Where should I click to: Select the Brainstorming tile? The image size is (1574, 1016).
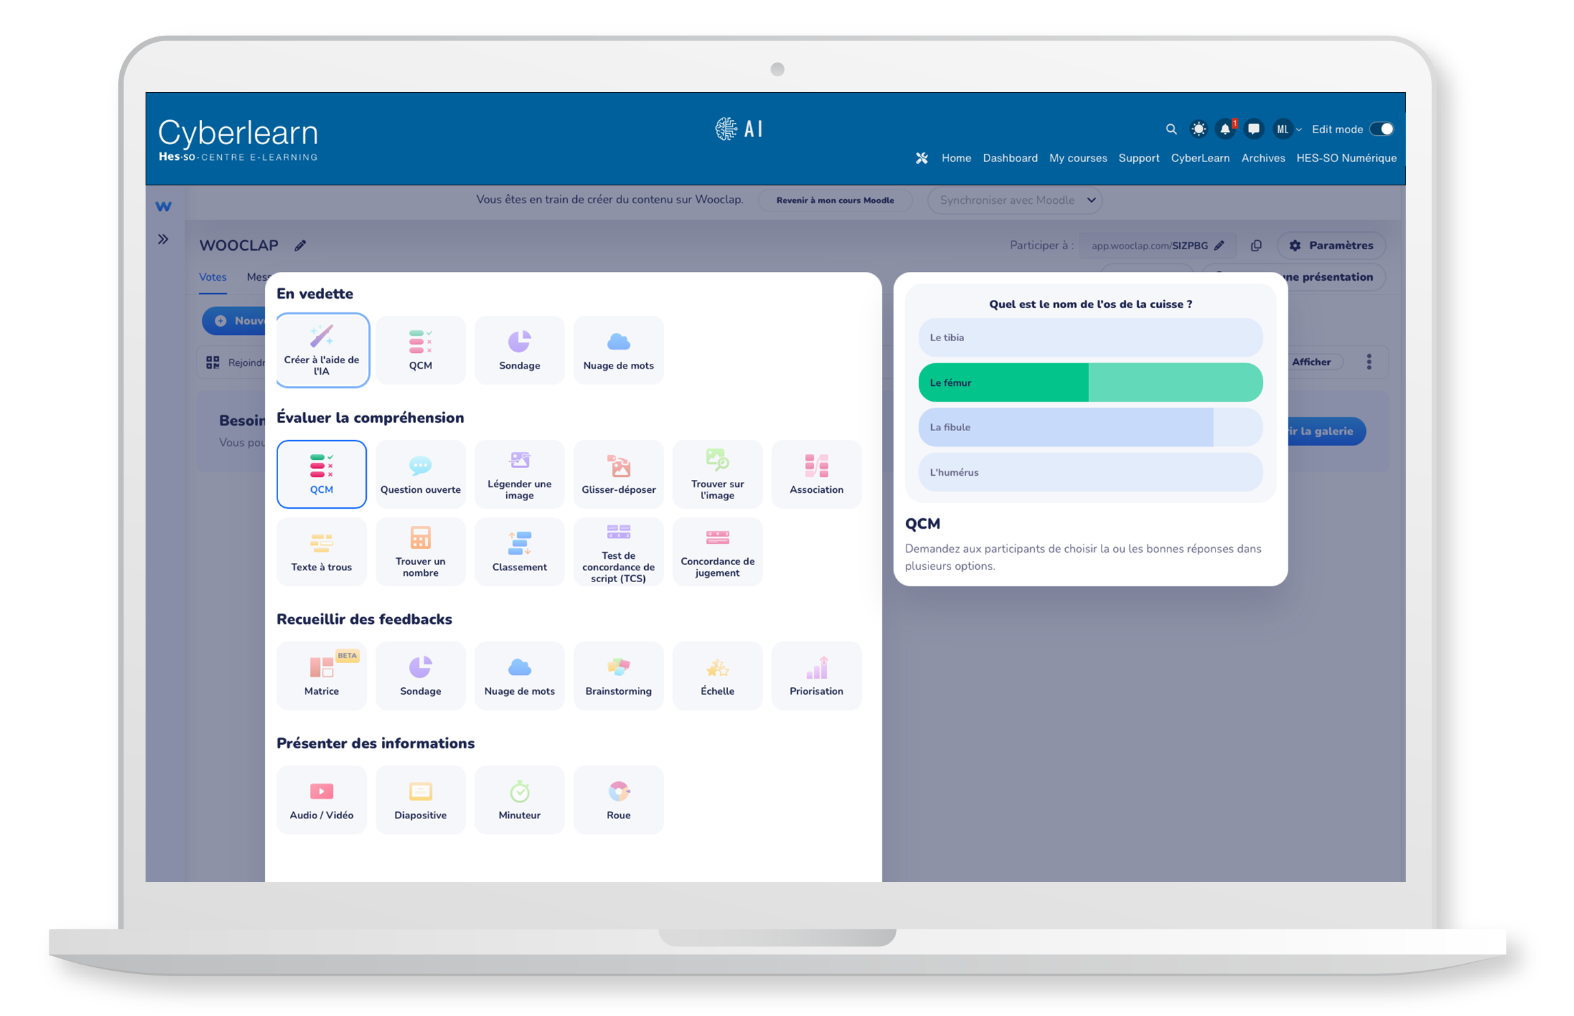618,676
